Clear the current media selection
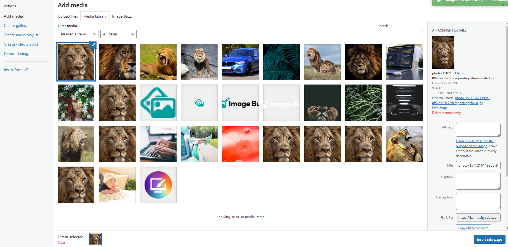This screenshot has height=247, width=508. coord(61,243)
